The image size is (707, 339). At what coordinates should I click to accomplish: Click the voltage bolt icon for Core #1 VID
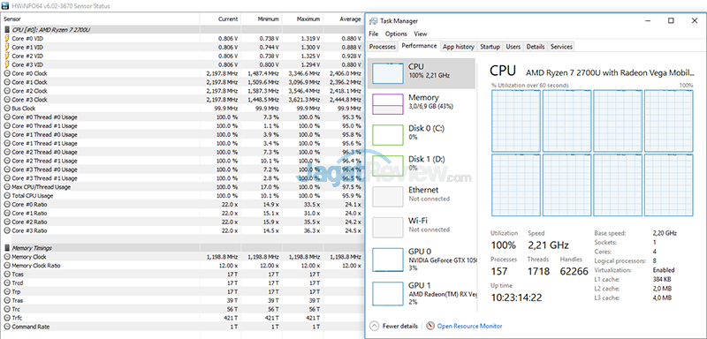point(7,47)
